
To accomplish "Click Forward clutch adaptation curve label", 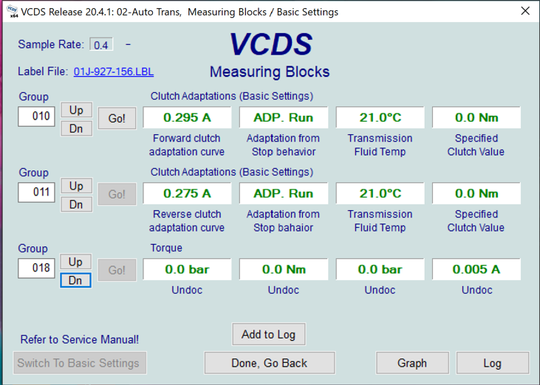I will pyautogui.click(x=187, y=145).
